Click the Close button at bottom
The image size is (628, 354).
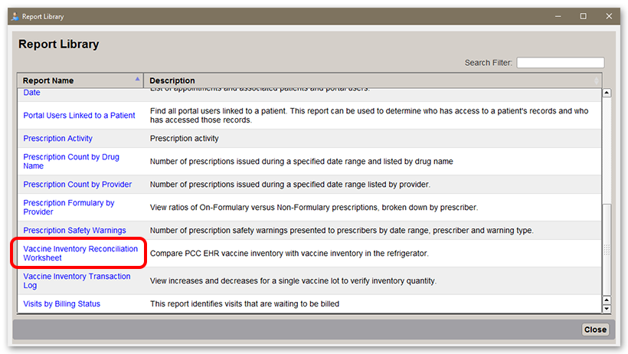point(595,329)
